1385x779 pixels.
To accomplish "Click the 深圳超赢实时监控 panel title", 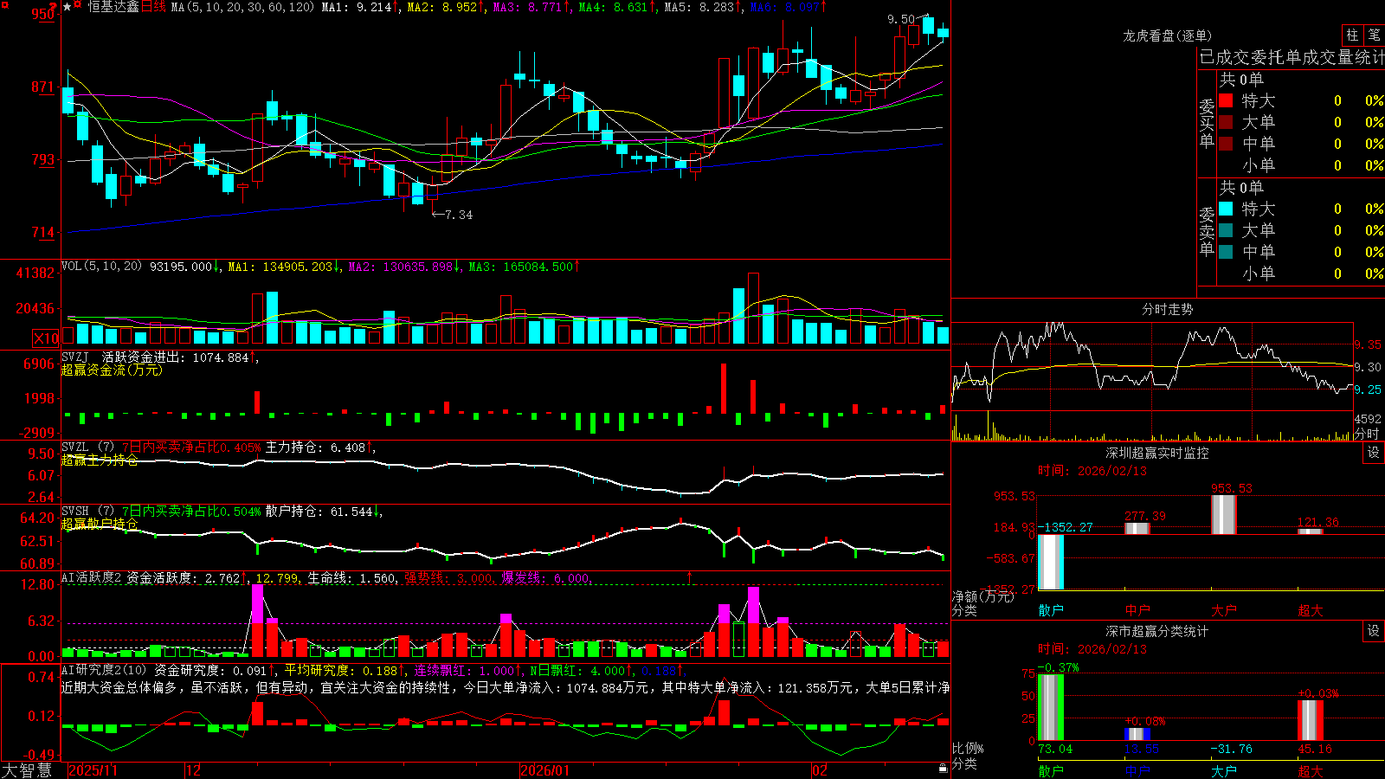I will tap(1157, 453).
